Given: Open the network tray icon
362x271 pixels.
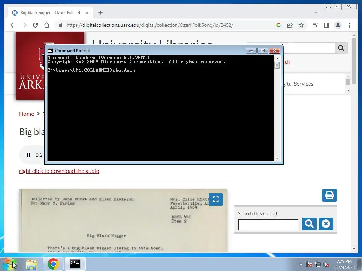Looking at the screenshot, I should tap(318, 264).
